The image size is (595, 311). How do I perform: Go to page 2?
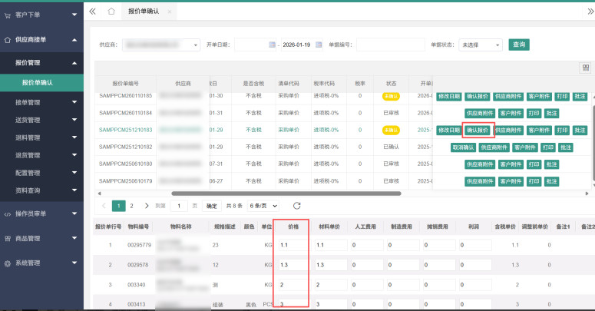point(132,206)
